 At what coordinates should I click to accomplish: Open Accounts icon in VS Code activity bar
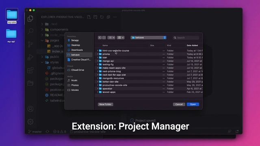click(x=30, y=109)
